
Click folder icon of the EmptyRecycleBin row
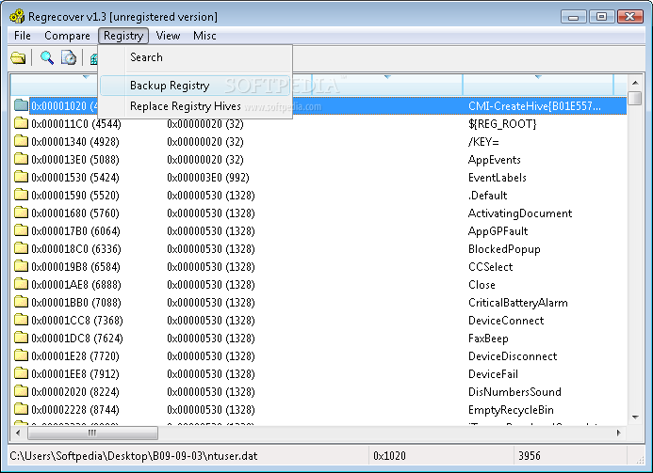click(x=21, y=409)
